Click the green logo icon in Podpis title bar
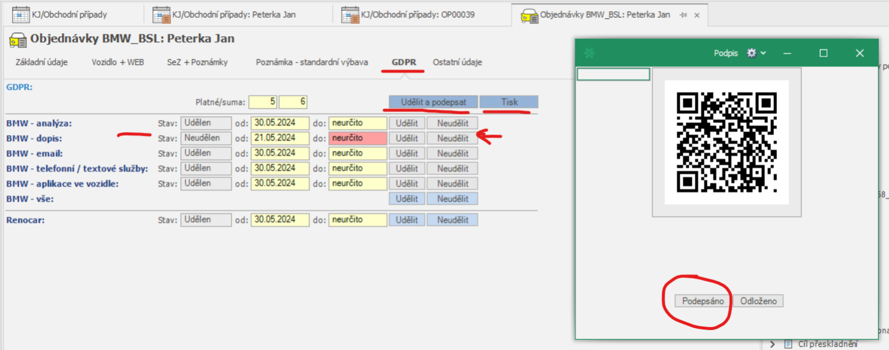 [x=590, y=53]
